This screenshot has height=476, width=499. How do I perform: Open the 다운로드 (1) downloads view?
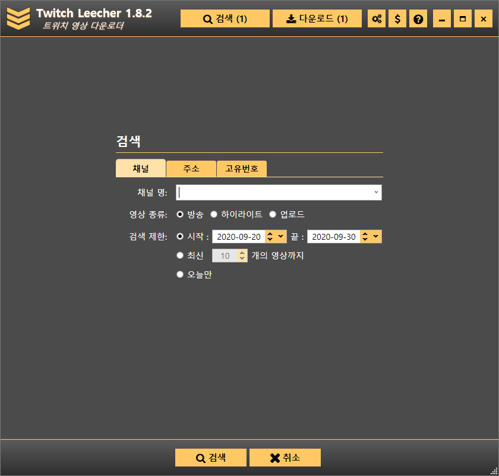click(x=317, y=18)
